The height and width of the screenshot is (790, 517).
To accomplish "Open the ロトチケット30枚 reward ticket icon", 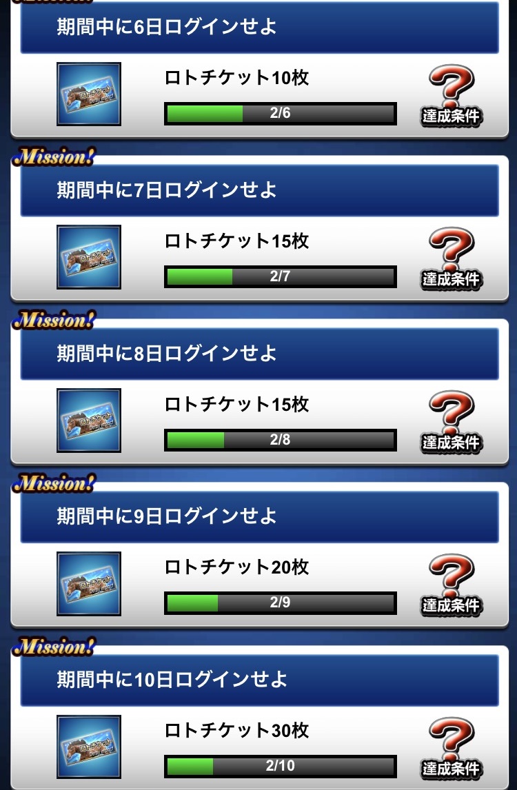I will pos(89,747).
